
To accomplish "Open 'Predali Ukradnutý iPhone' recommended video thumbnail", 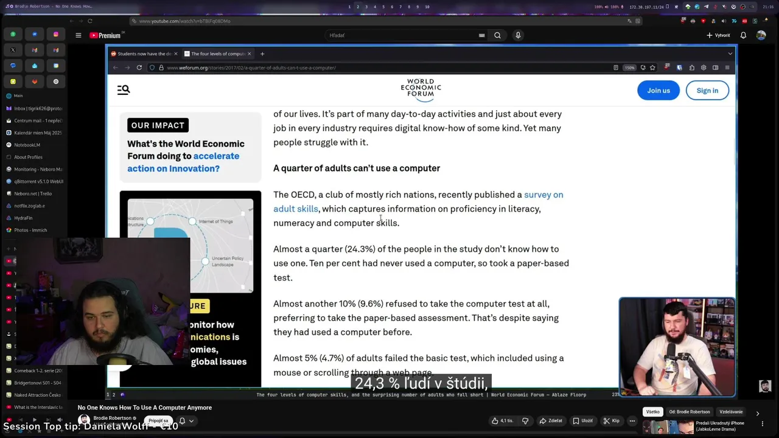I will (668, 428).
